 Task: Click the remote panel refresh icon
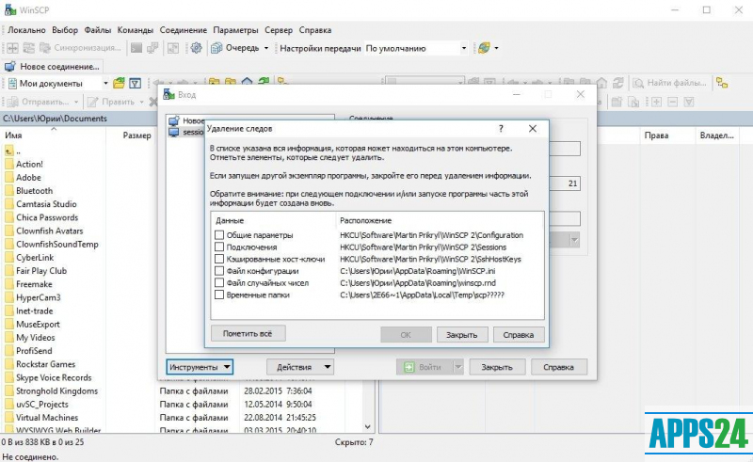click(618, 83)
